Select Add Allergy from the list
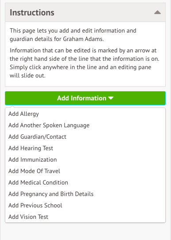 [x=85, y=114]
